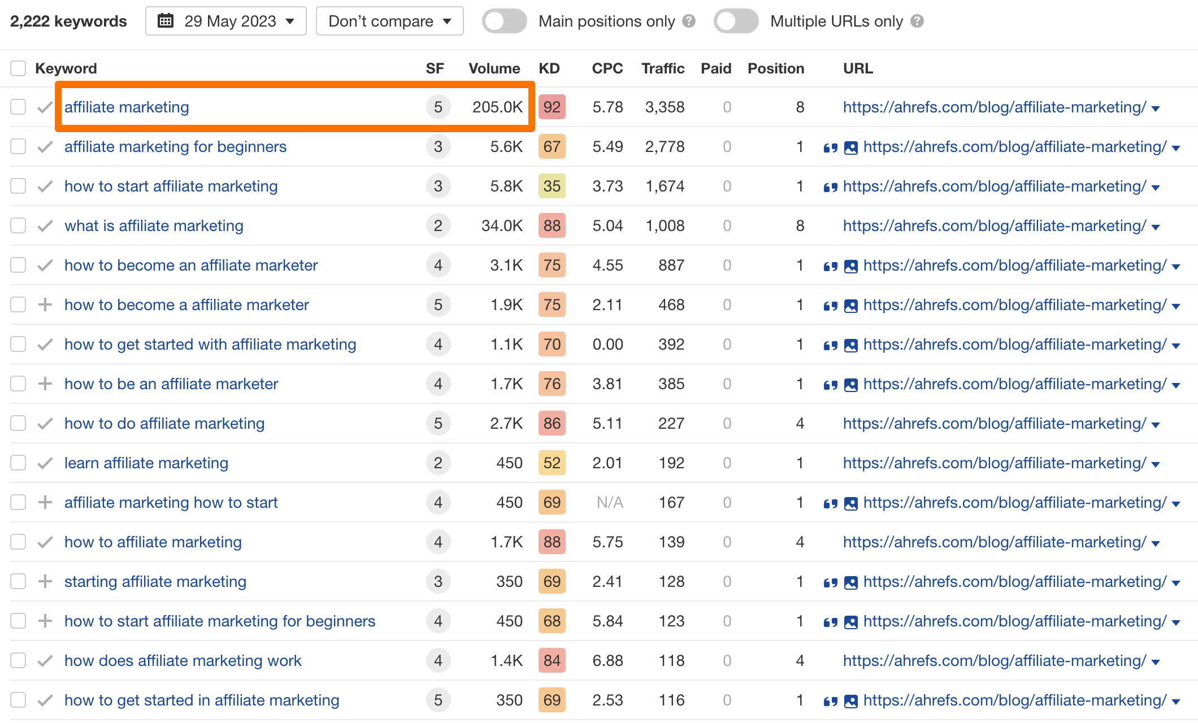
Task: Click the quote icon on the starting affiliate marketing row
Action: coord(831,581)
